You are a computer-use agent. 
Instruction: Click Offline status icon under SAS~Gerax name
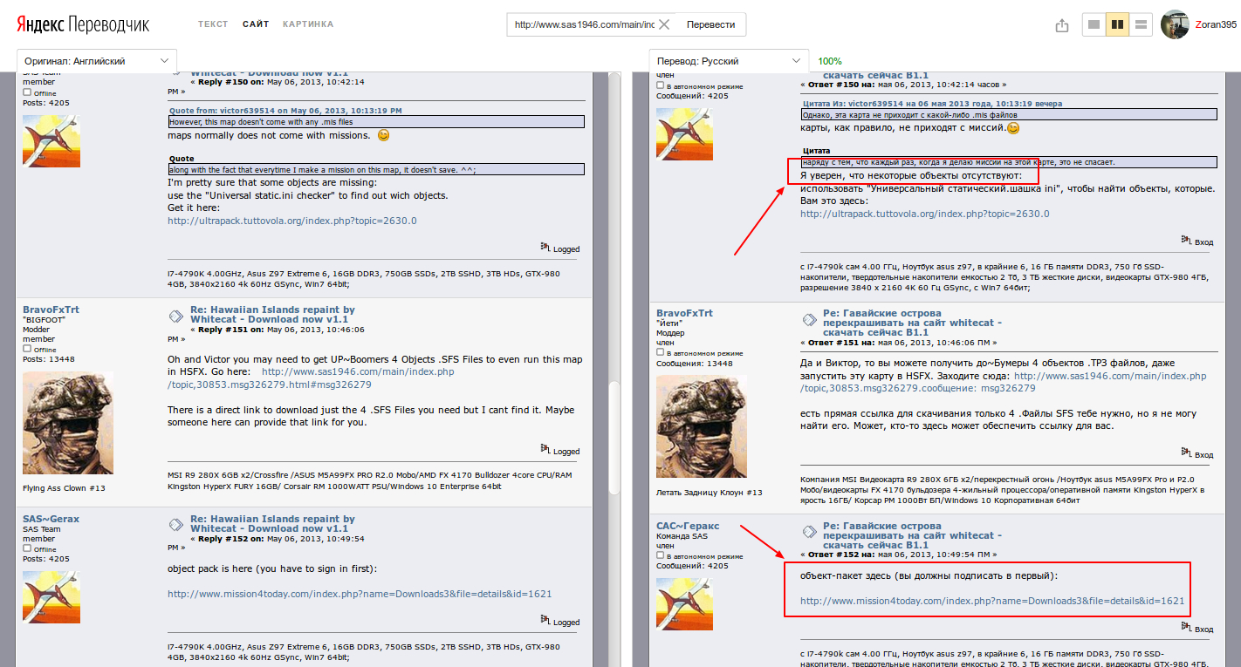coord(27,548)
